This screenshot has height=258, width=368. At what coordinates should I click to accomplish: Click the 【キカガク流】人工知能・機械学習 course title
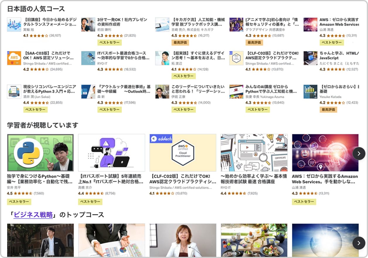pyautogui.click(x=198, y=22)
